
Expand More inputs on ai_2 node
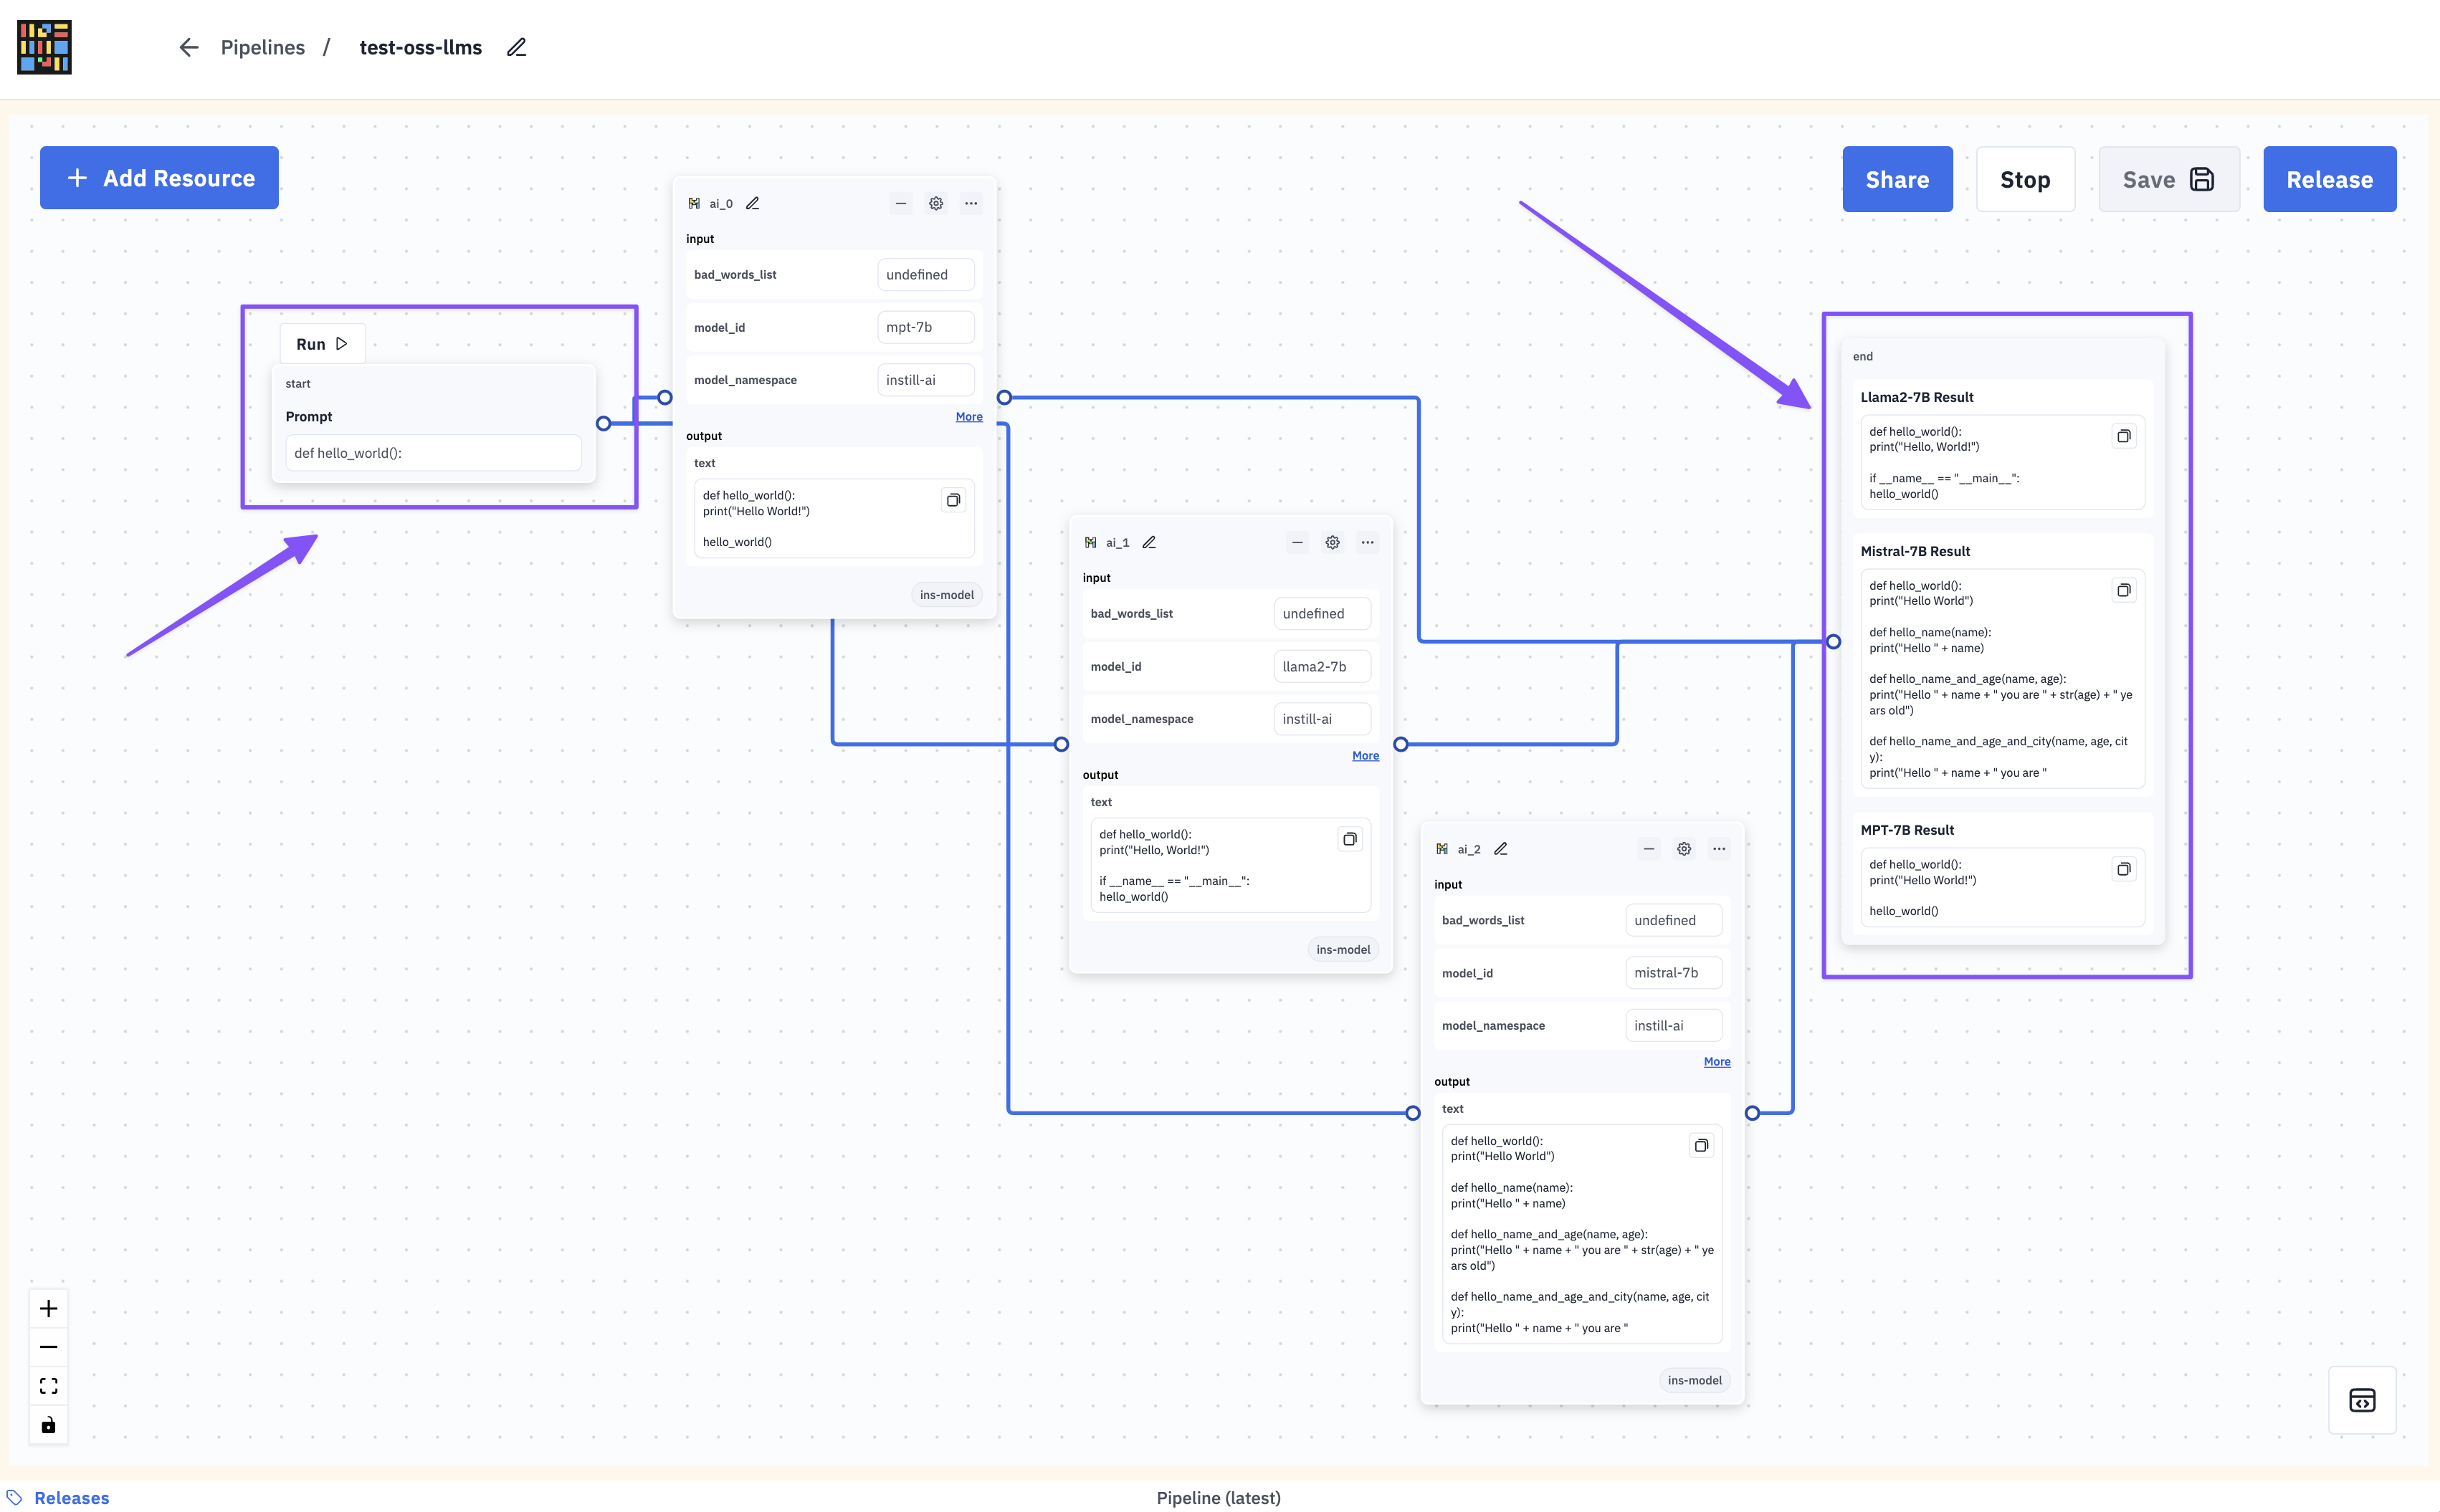coord(1716,1062)
